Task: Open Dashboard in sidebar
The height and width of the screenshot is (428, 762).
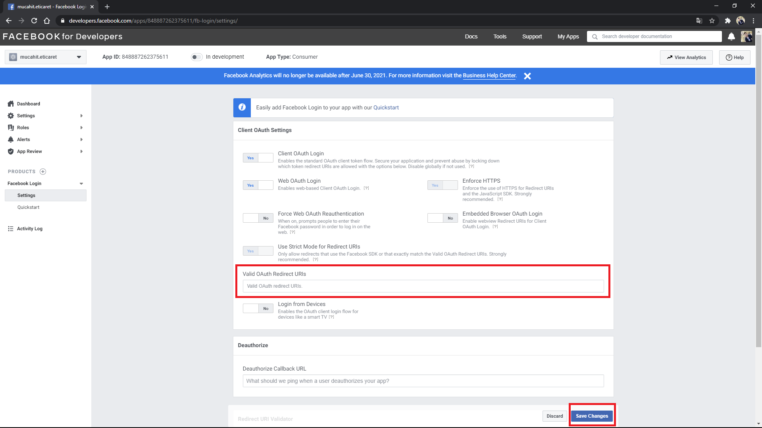Action: [x=29, y=104]
